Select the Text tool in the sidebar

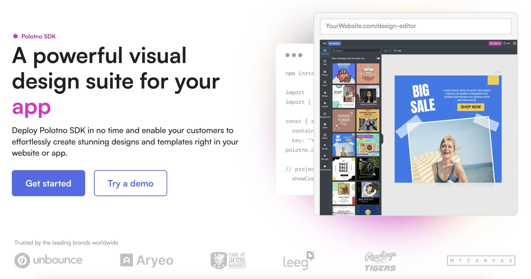point(324,63)
